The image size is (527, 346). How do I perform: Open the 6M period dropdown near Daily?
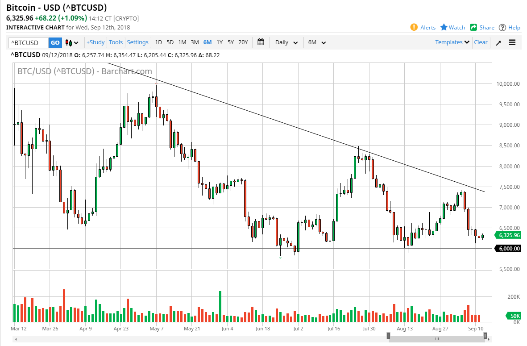coord(317,42)
